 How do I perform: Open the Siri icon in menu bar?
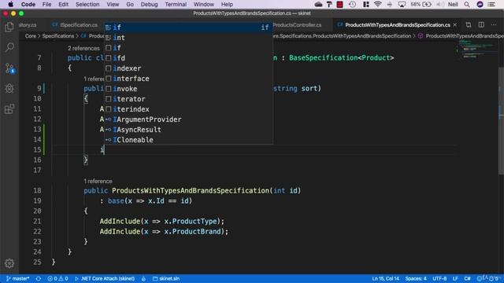pos(480,4)
